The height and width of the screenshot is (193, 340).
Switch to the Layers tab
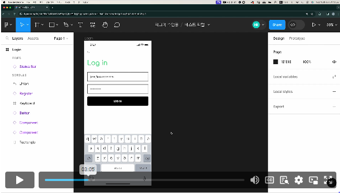18,39
